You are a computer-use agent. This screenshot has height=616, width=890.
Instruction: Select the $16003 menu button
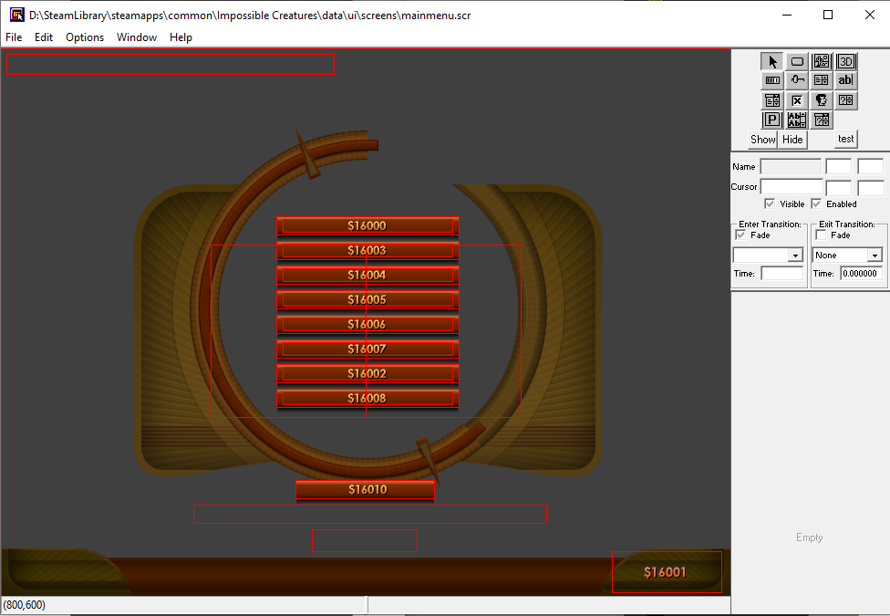pos(367,251)
